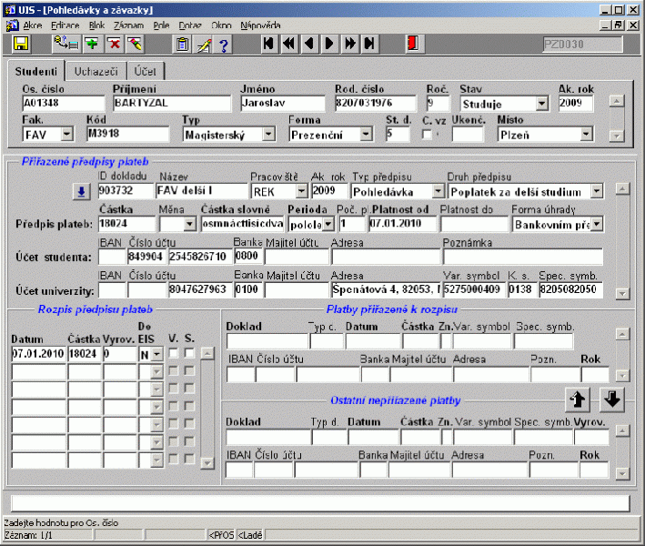Open the Fak. dropdown showing FAV
This screenshot has width=645, height=546.
66,134
